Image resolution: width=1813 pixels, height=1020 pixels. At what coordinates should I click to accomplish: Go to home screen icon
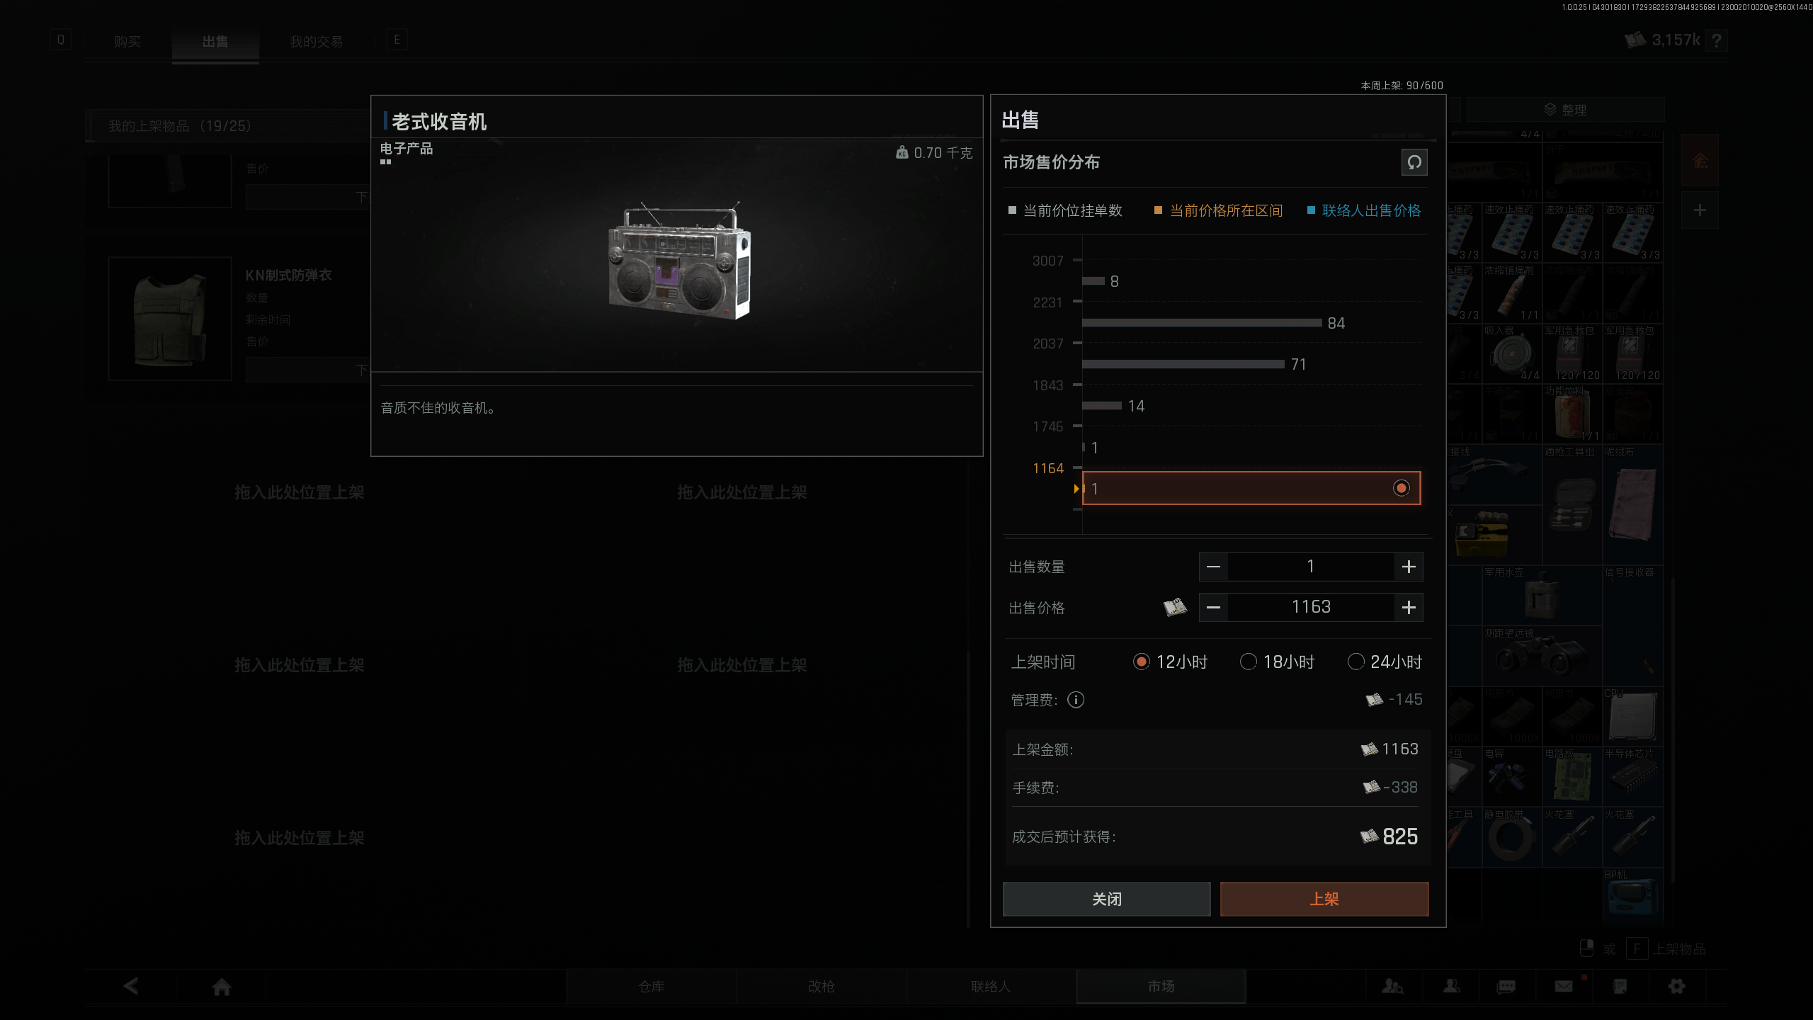click(222, 987)
